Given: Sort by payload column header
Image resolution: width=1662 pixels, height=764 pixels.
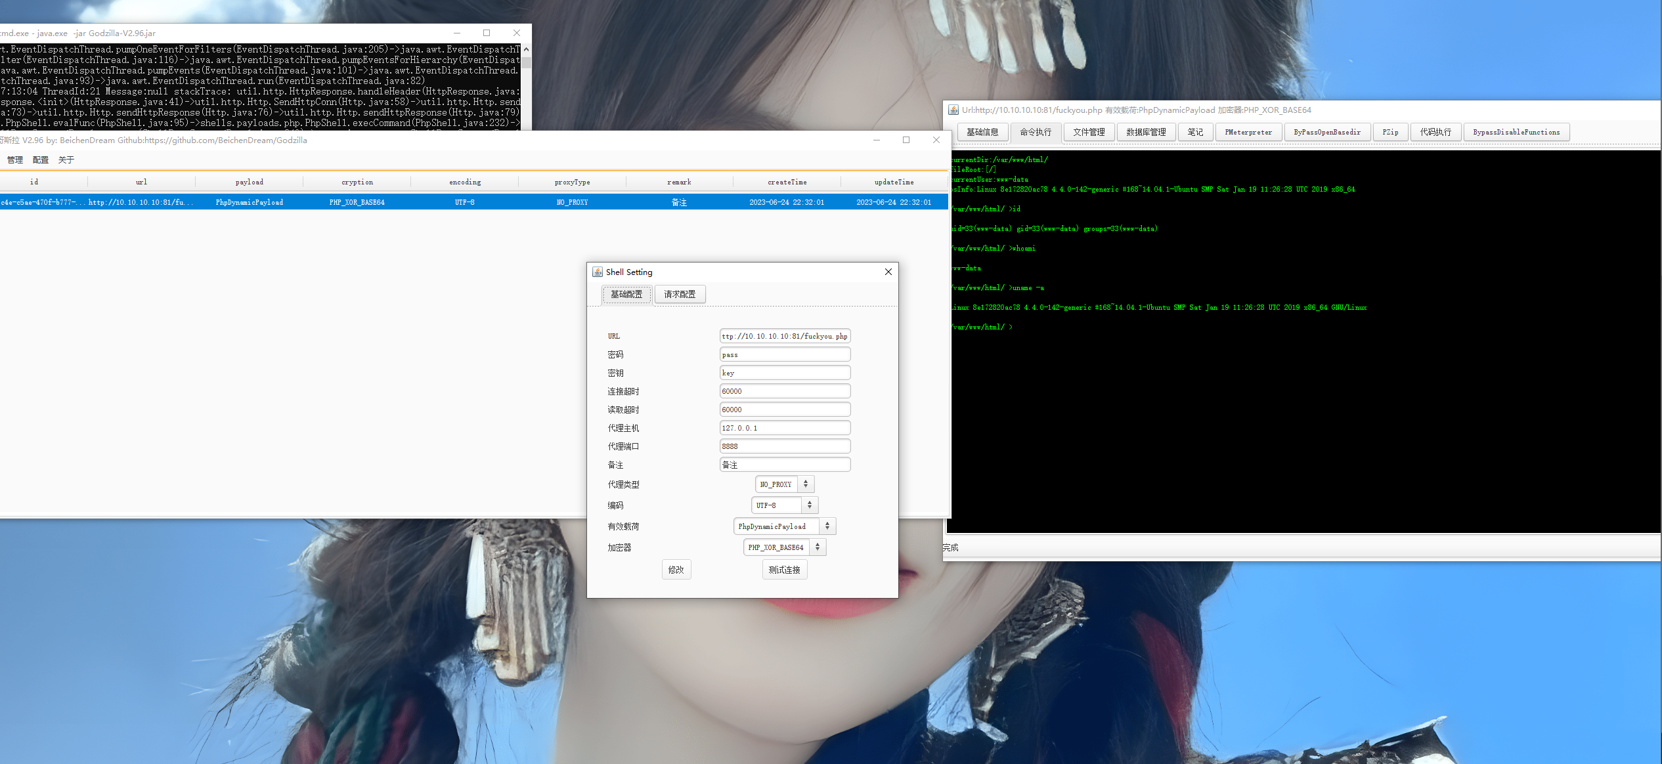Looking at the screenshot, I should click(x=250, y=182).
